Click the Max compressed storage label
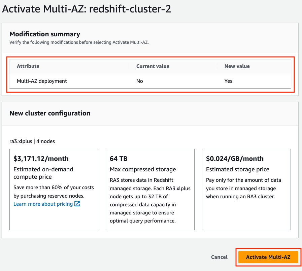Viewport: 302px width, 271px height. point(143,169)
